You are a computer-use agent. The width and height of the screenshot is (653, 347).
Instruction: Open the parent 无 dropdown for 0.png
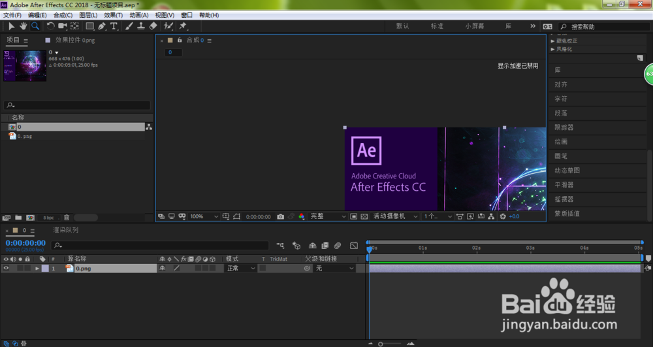click(334, 269)
